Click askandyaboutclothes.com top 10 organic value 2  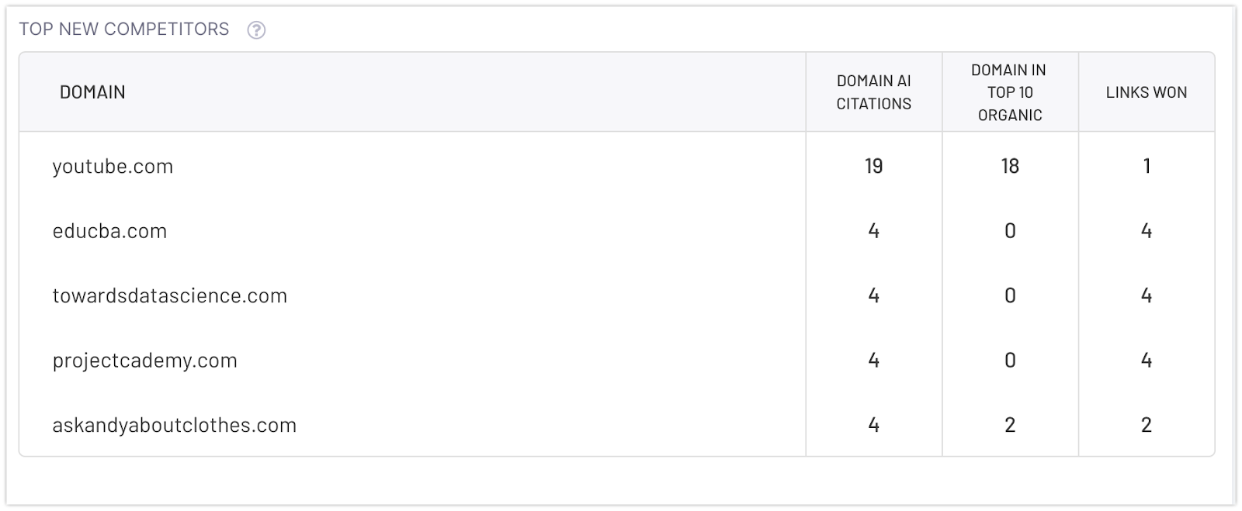pos(1009,425)
